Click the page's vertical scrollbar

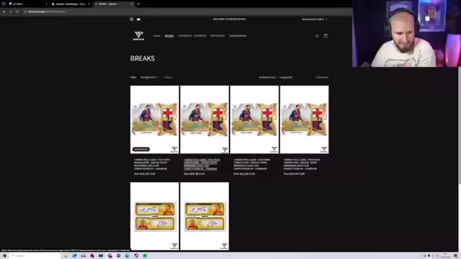[460, 126]
